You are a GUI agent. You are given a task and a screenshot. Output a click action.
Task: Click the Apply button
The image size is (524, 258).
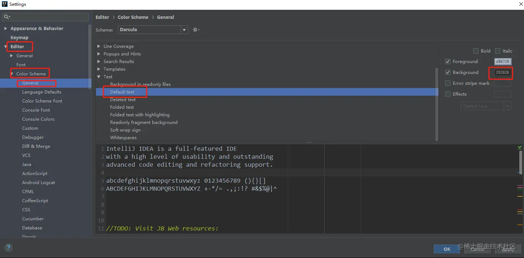coord(508,249)
